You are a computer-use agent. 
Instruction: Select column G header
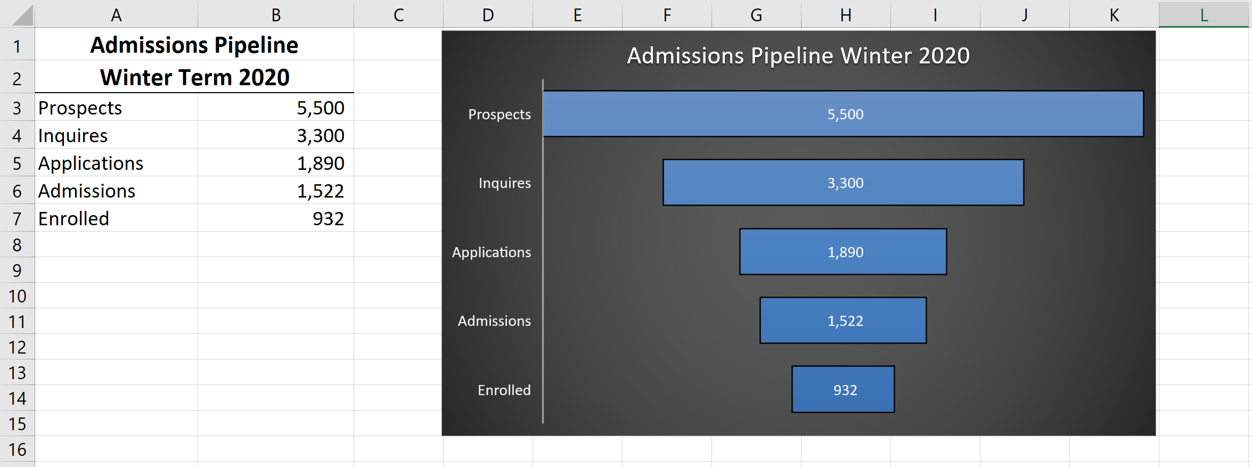click(x=756, y=14)
